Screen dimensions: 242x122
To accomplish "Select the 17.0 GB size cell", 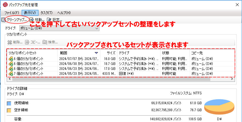I will [110, 69].
